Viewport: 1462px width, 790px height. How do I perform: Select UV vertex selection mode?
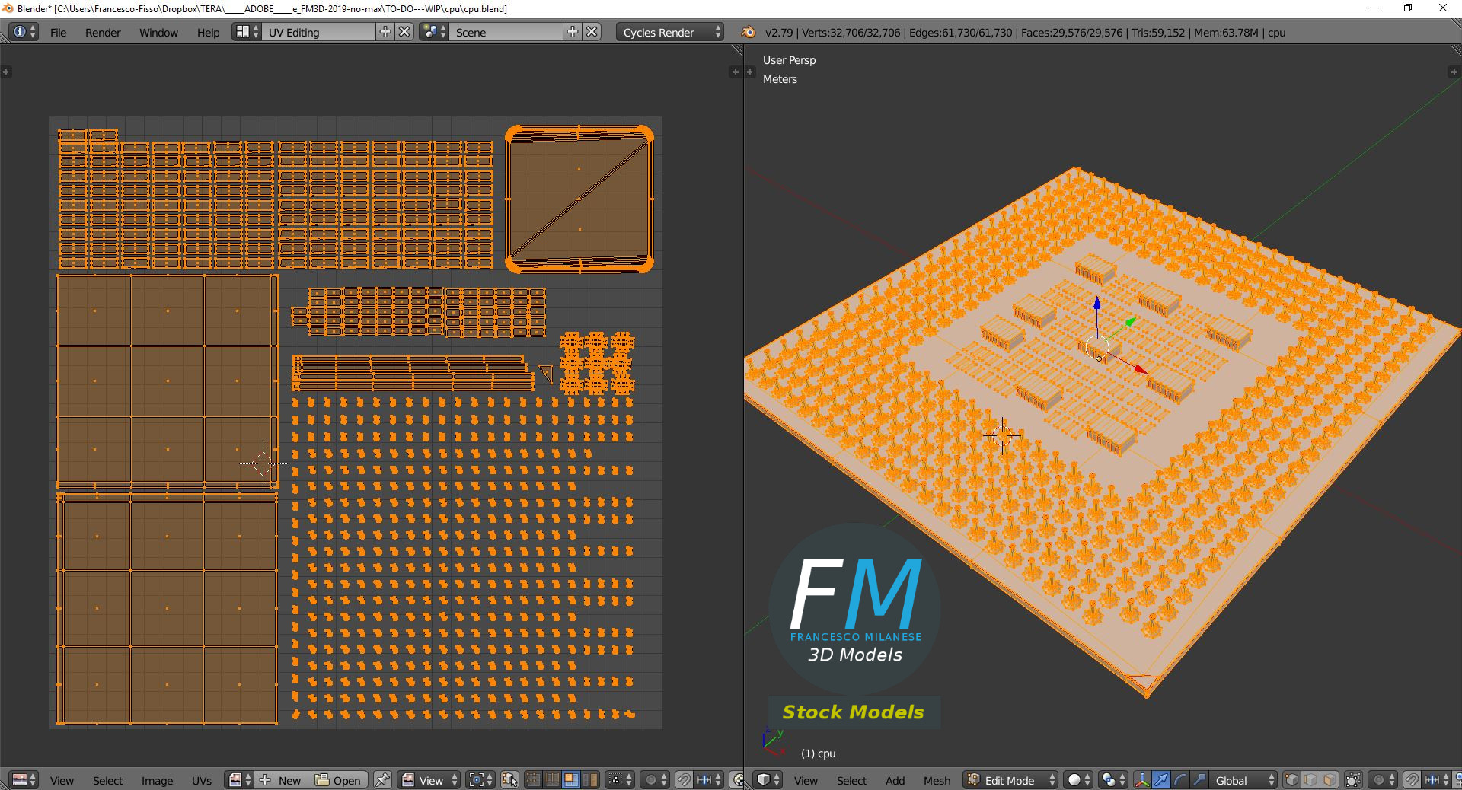pos(533,780)
